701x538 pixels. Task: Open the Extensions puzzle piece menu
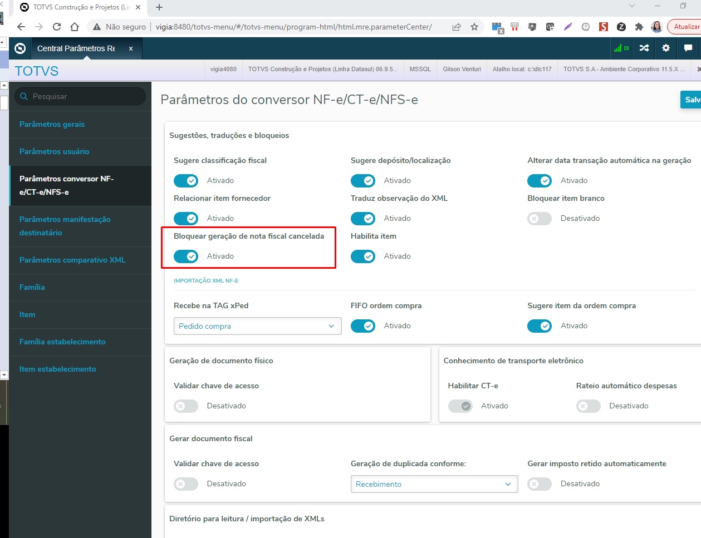point(639,27)
